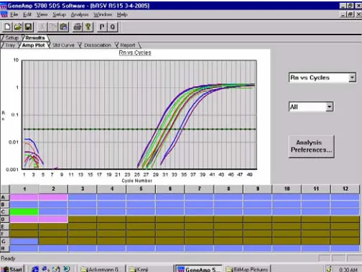Open the Dissociation sub-tab
This screenshot has width=362, height=272.
tap(98, 45)
